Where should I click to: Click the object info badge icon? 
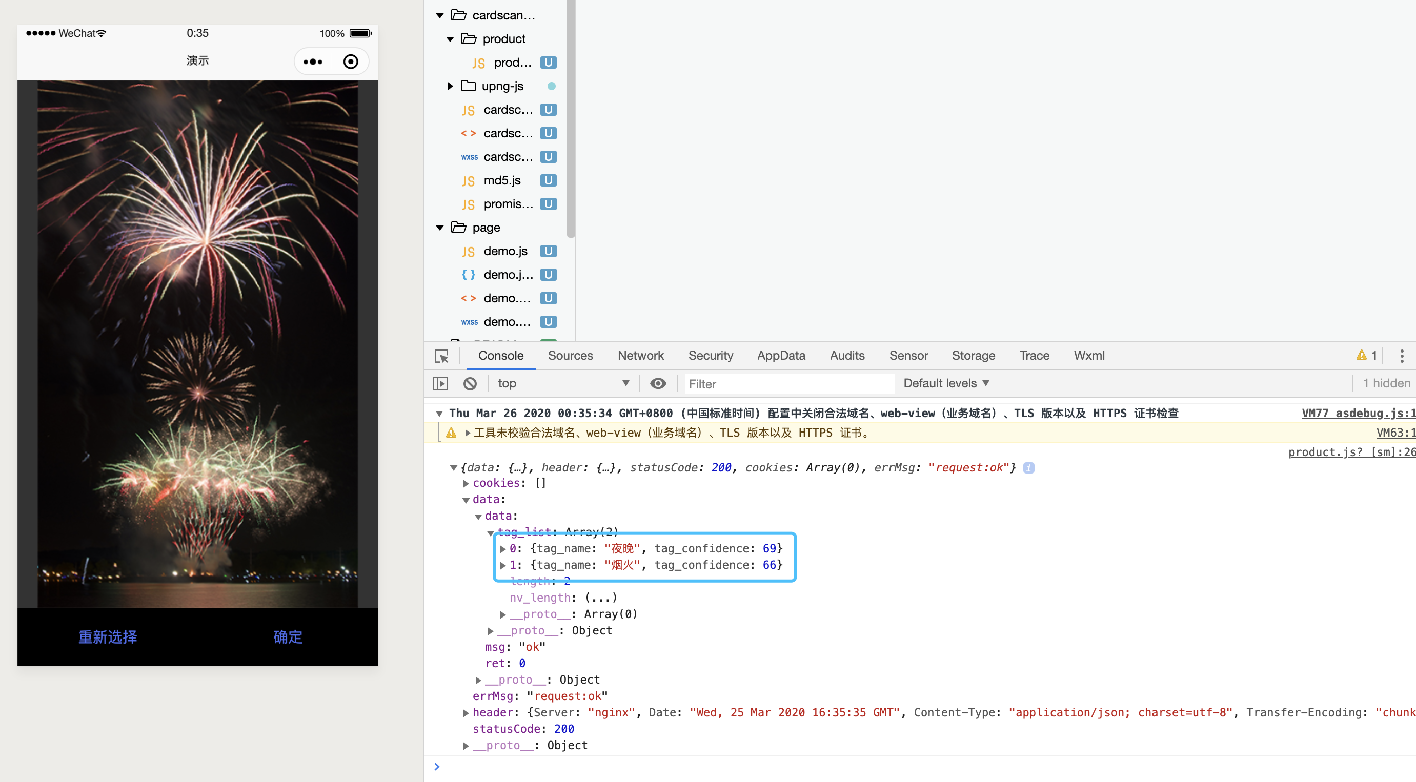[1029, 468]
